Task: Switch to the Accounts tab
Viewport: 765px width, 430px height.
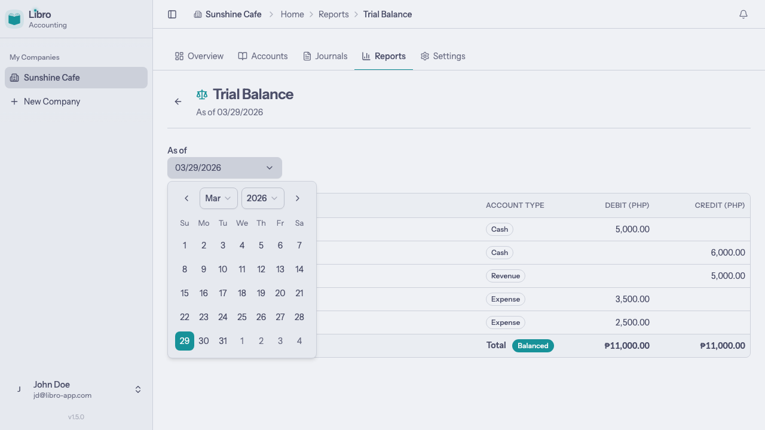Action: [x=263, y=56]
